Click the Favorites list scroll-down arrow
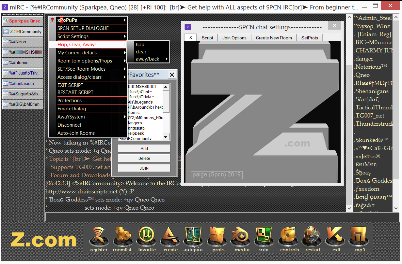 click(x=166, y=137)
